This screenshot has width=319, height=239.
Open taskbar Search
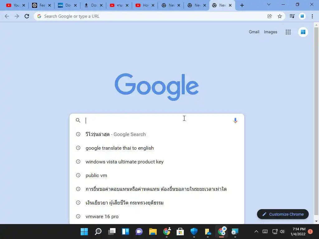tap(98, 232)
